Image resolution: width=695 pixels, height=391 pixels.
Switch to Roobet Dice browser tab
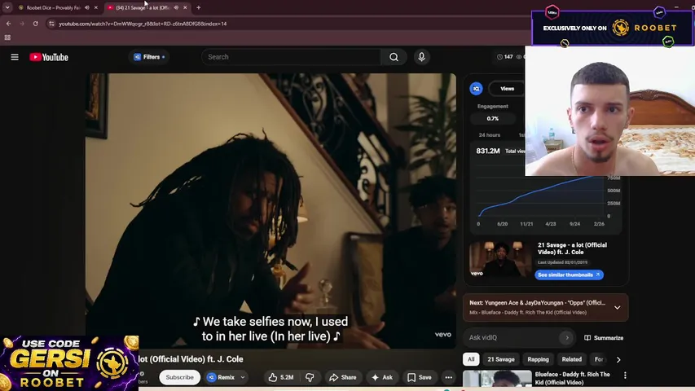(53, 7)
